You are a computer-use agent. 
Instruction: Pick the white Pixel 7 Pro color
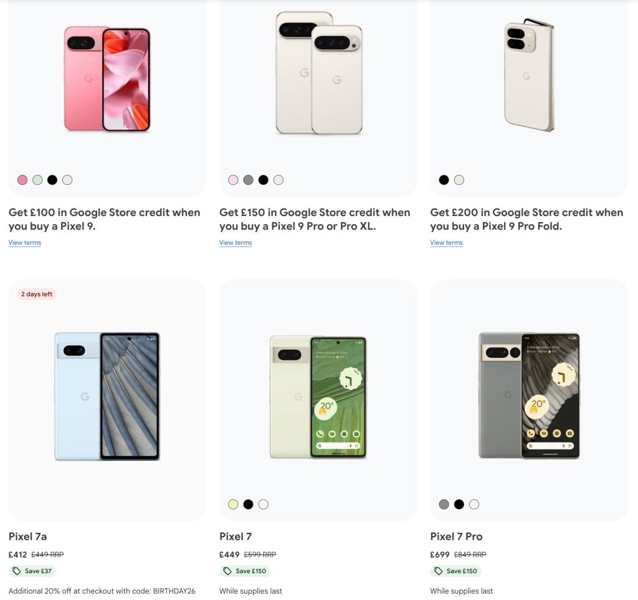(x=474, y=504)
